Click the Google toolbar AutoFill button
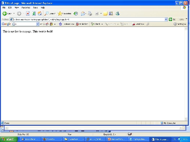The height and width of the screenshot is (142, 190). point(125,24)
